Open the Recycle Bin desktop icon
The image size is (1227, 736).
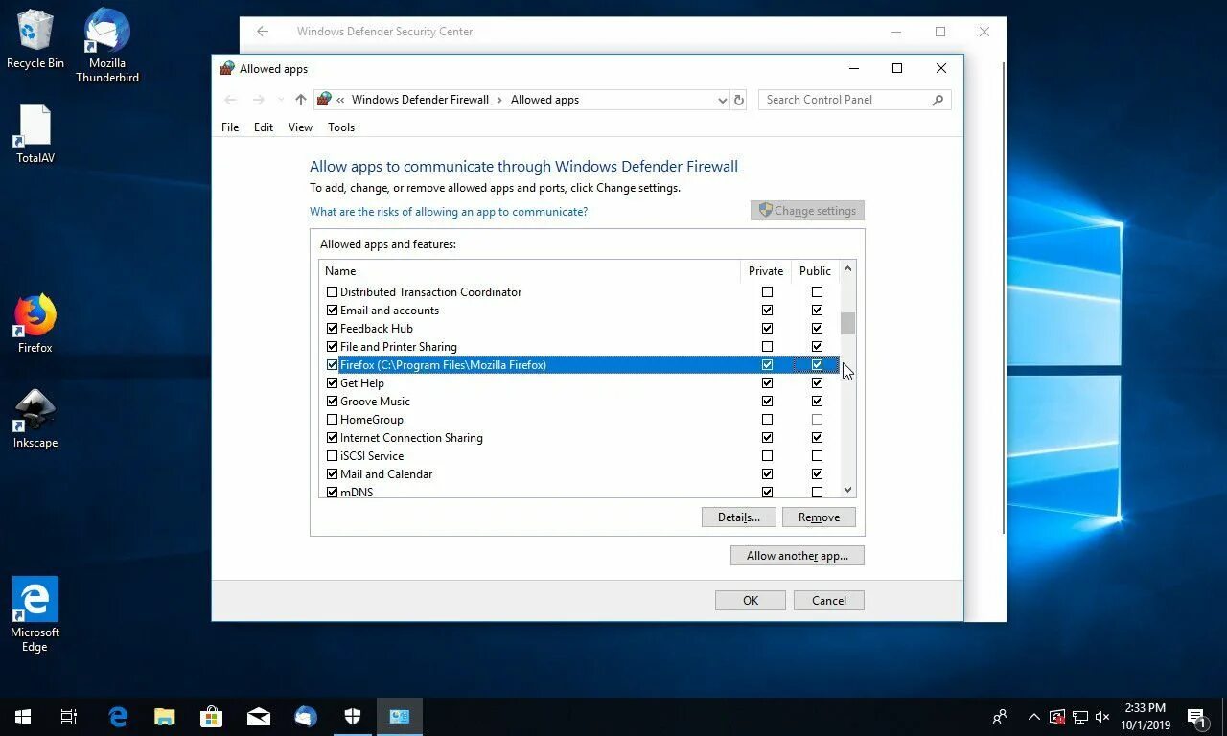tap(35, 39)
